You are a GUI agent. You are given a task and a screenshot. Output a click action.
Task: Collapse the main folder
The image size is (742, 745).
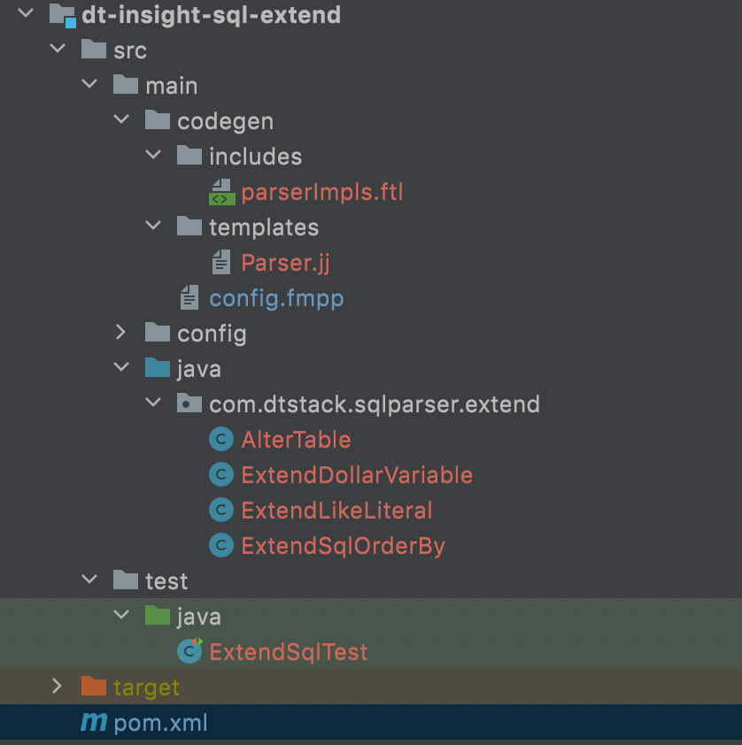[89, 84]
